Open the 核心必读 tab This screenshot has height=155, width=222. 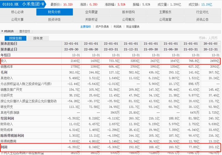[x=17, y=12]
